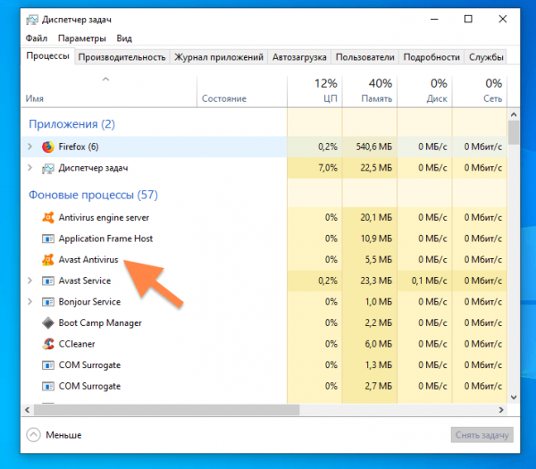Switch to the Журнал приложений tab
Screen dimensions: 536x469
219,57
